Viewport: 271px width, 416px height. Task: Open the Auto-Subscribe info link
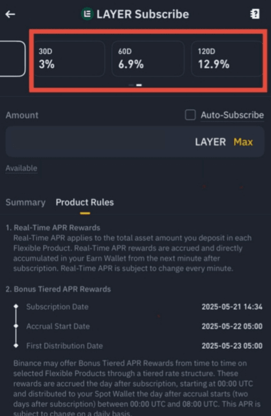[x=232, y=115]
